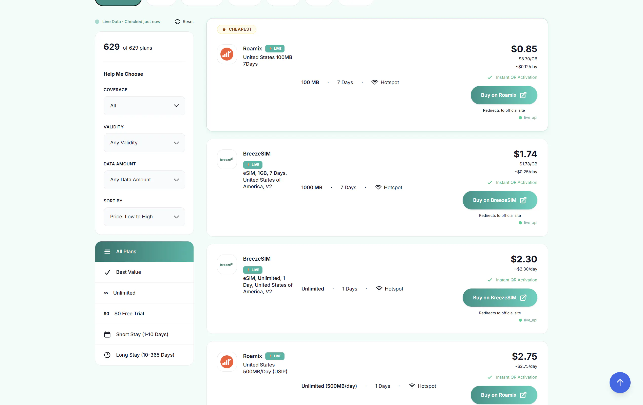Click the checkmark icon beside Best Value

[x=107, y=272]
